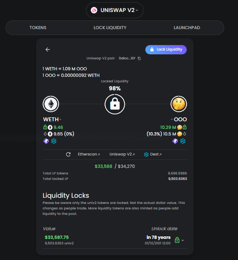Click the WETH locked amount 9.46
The width and height of the screenshot is (238, 260).
click(58, 127)
